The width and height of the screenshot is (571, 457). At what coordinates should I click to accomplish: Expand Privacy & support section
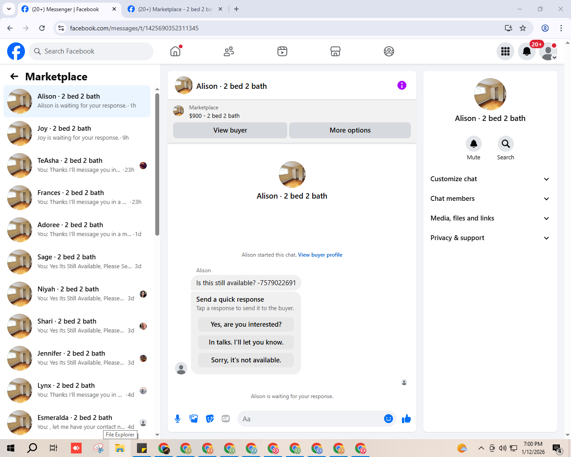[490, 238]
